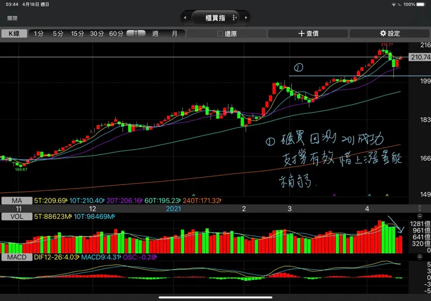Tap the OSC:-0.28 value
Screen dimensions: 431x301
coord(140,257)
